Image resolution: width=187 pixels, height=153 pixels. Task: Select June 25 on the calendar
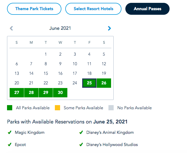tap(89, 83)
